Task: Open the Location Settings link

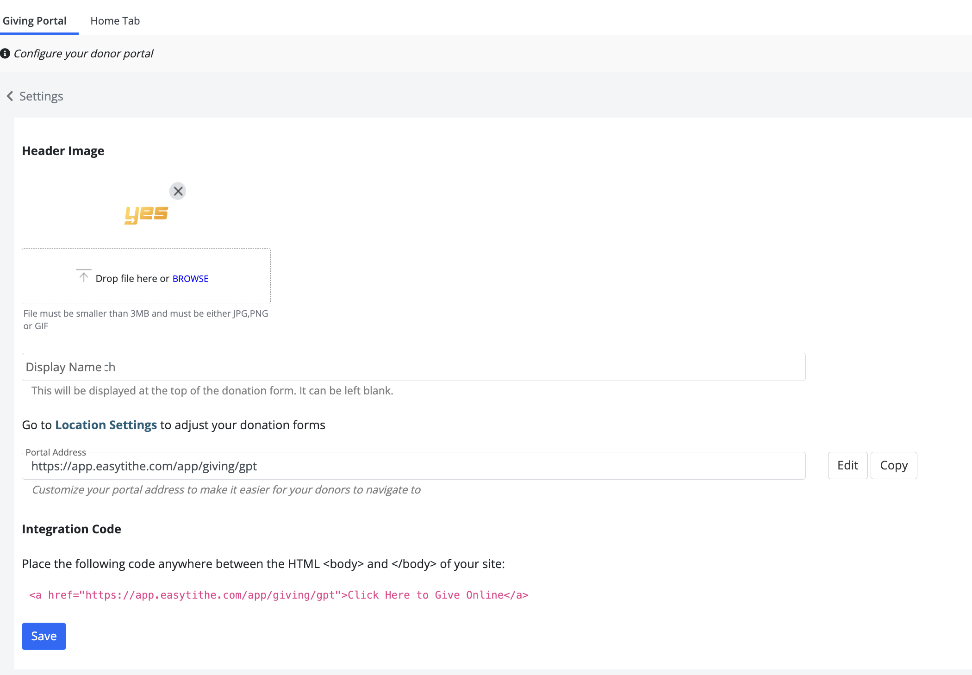Action: [x=106, y=425]
